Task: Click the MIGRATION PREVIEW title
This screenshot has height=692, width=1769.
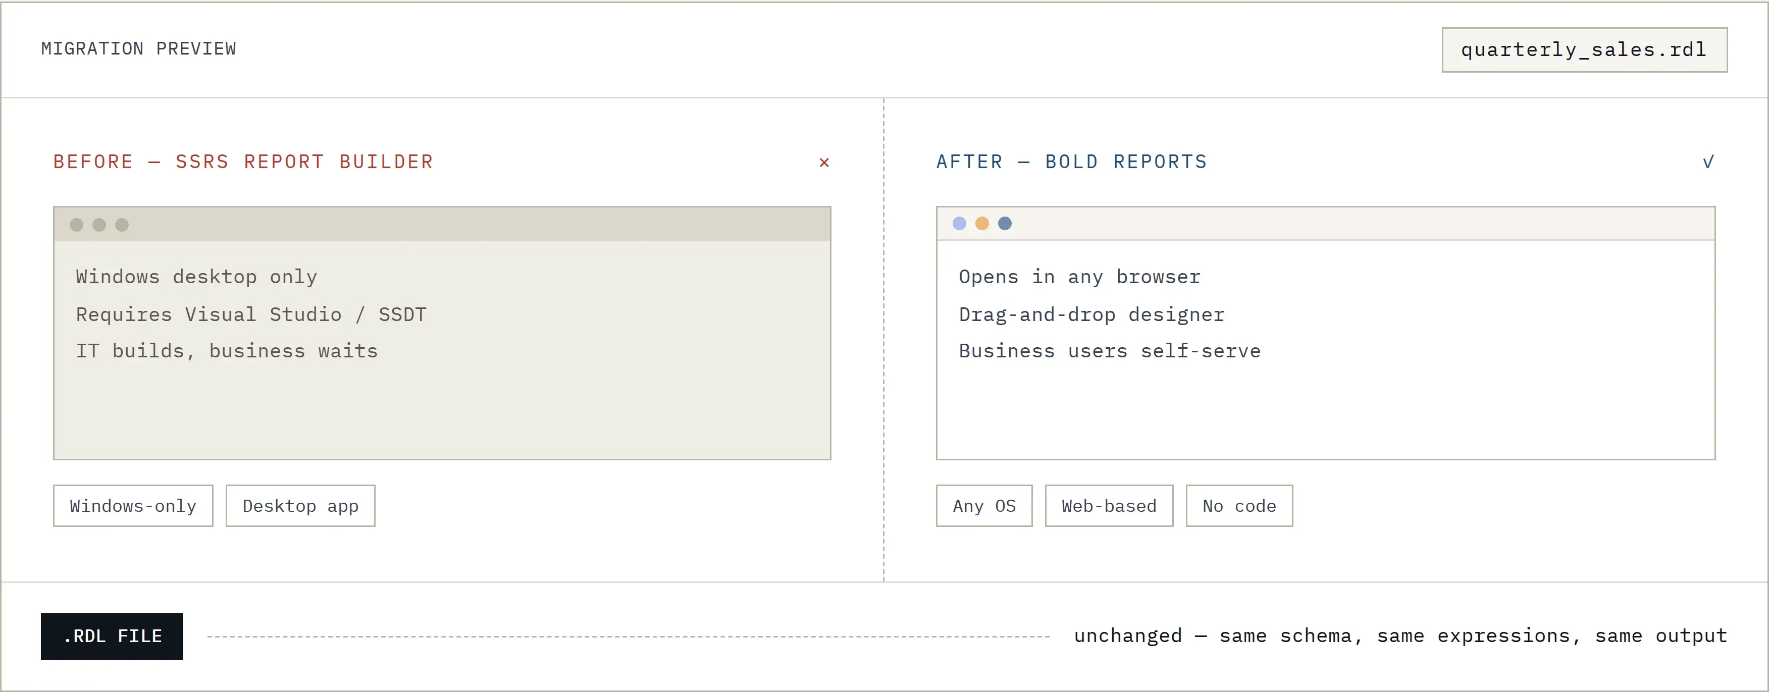Action: click(x=139, y=49)
